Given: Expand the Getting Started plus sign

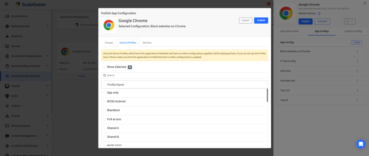Looking at the screenshot, I should coord(48,26).
